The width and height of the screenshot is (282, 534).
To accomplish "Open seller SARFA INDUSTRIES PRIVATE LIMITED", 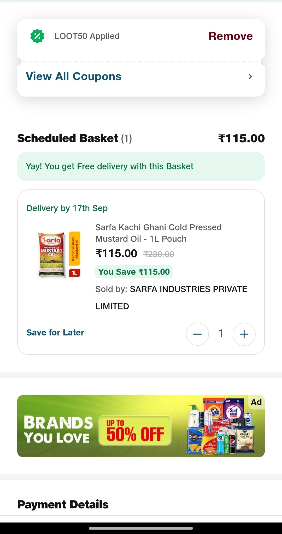I will pos(188,289).
